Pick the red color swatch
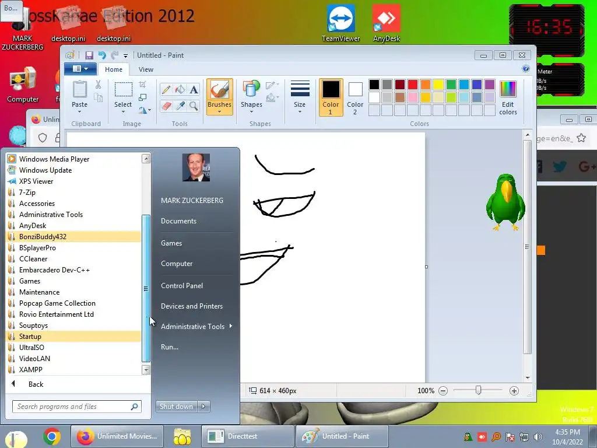 [413, 85]
